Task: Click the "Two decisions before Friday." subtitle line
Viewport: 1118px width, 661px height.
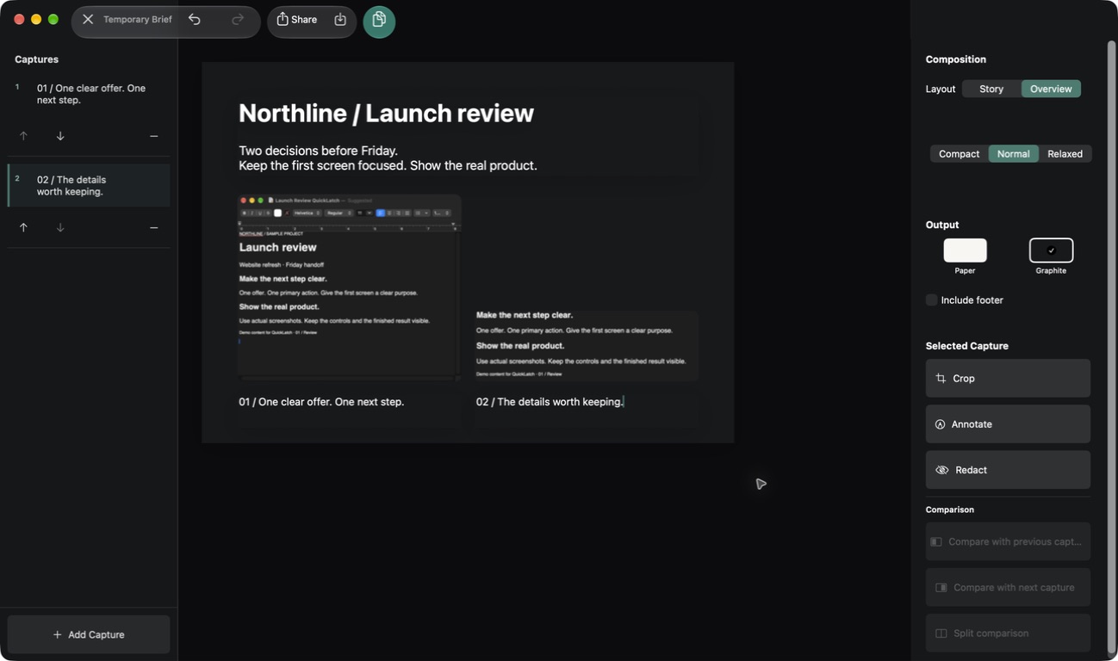Action: pos(318,151)
